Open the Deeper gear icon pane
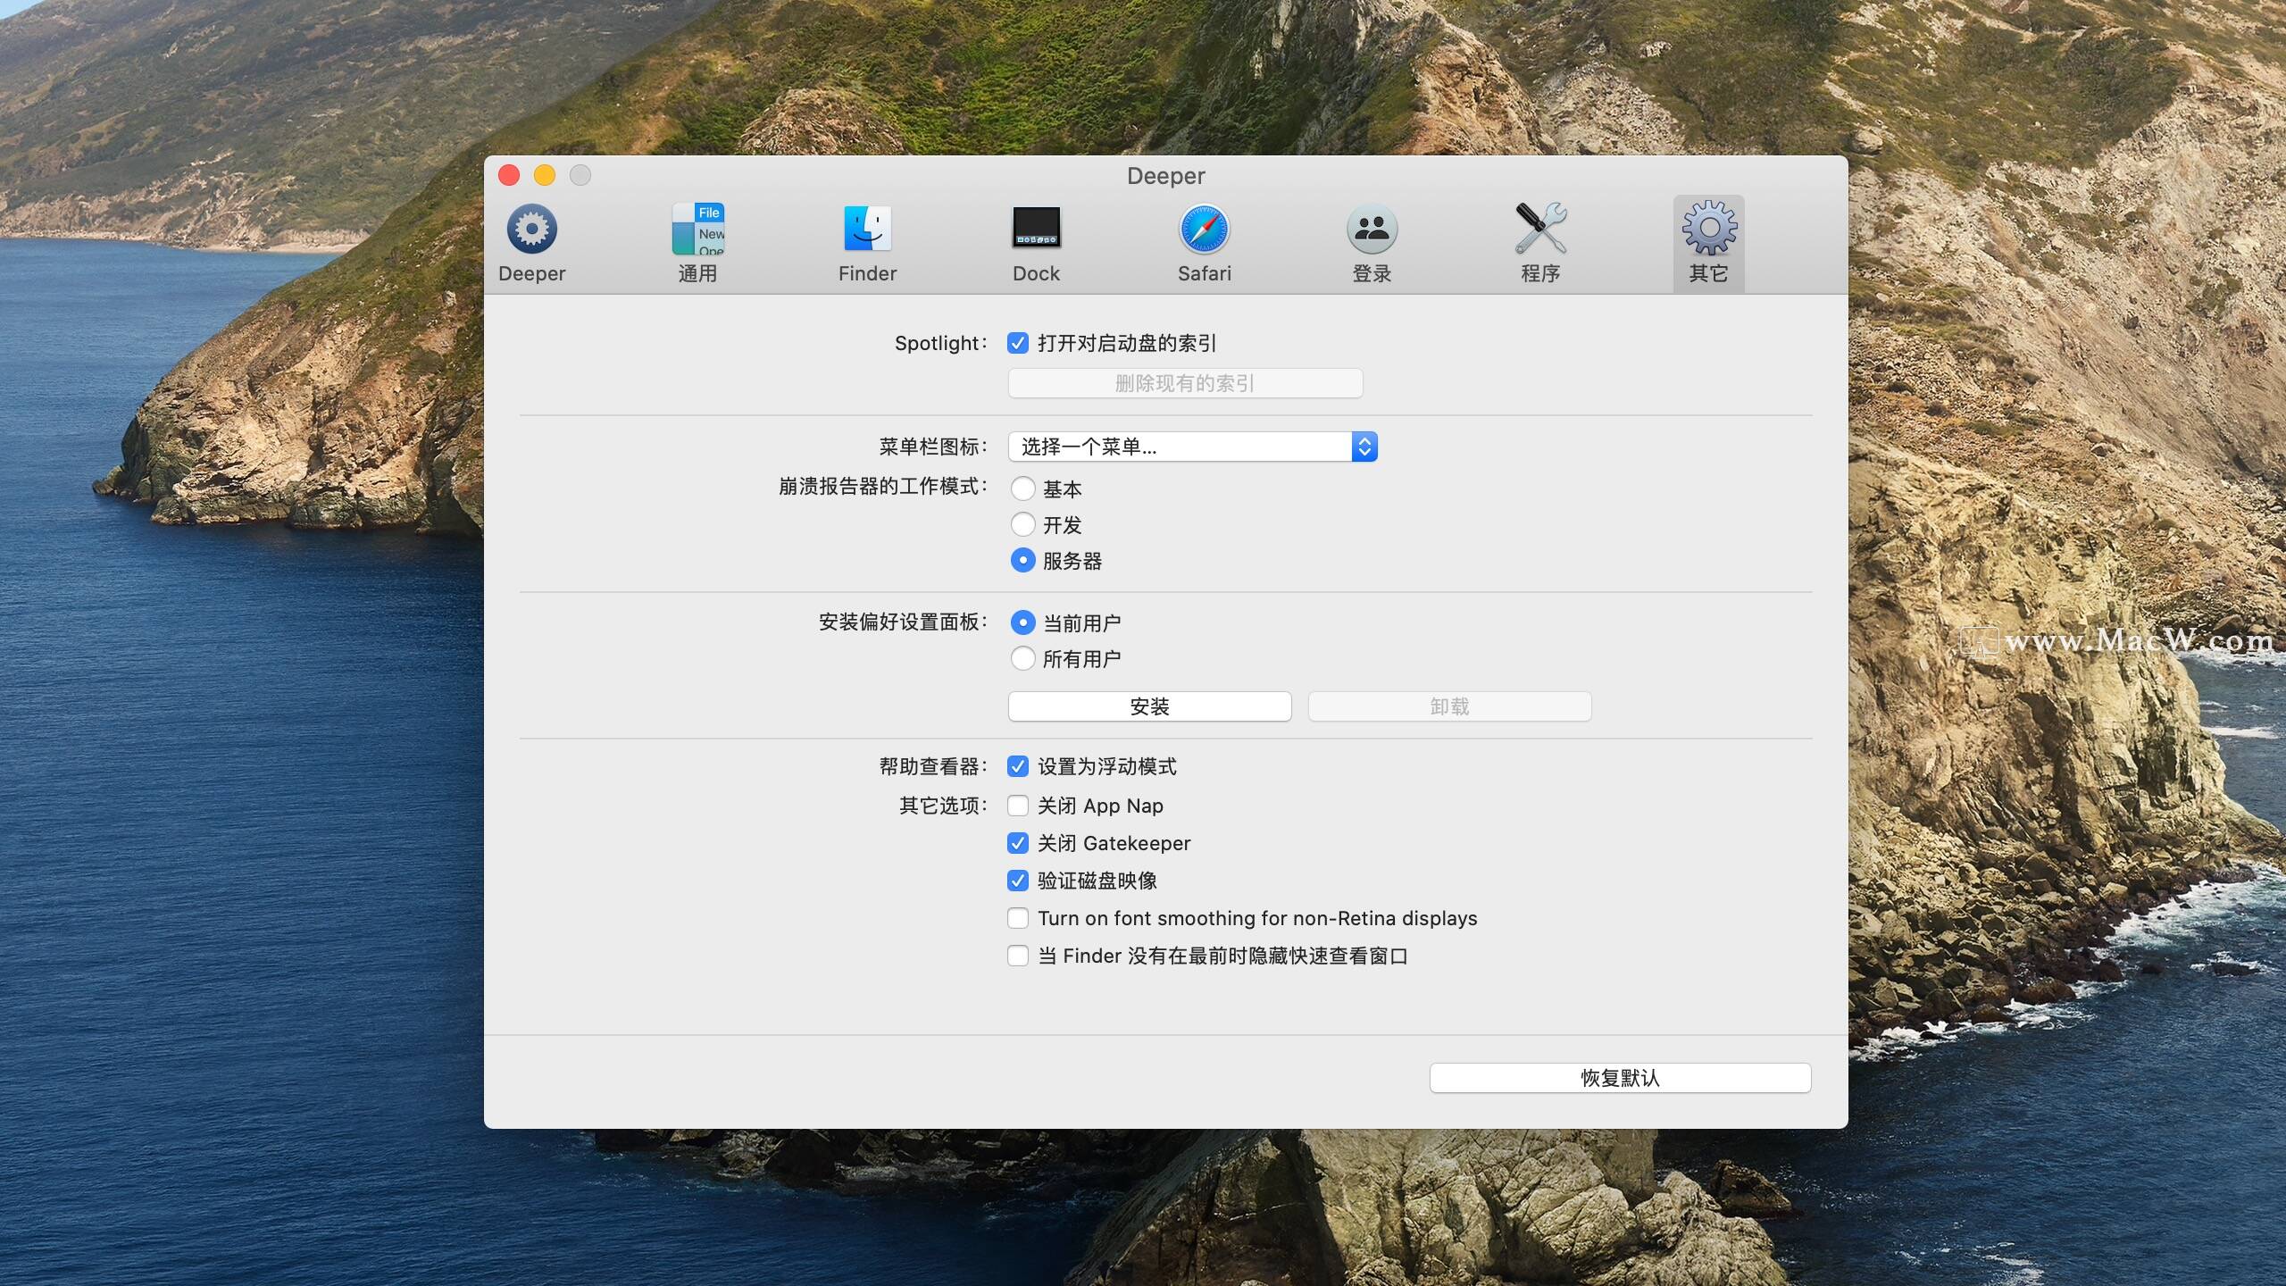The height and width of the screenshot is (1286, 2286). [531, 230]
